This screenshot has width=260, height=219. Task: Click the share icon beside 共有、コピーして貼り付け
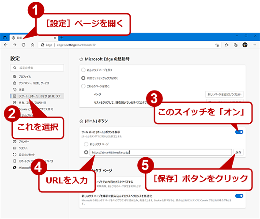[x=15, y=102]
